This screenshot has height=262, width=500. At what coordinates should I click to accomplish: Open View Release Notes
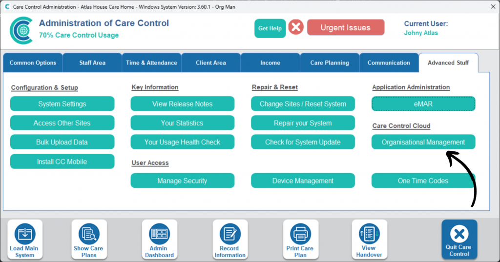pyautogui.click(x=183, y=104)
